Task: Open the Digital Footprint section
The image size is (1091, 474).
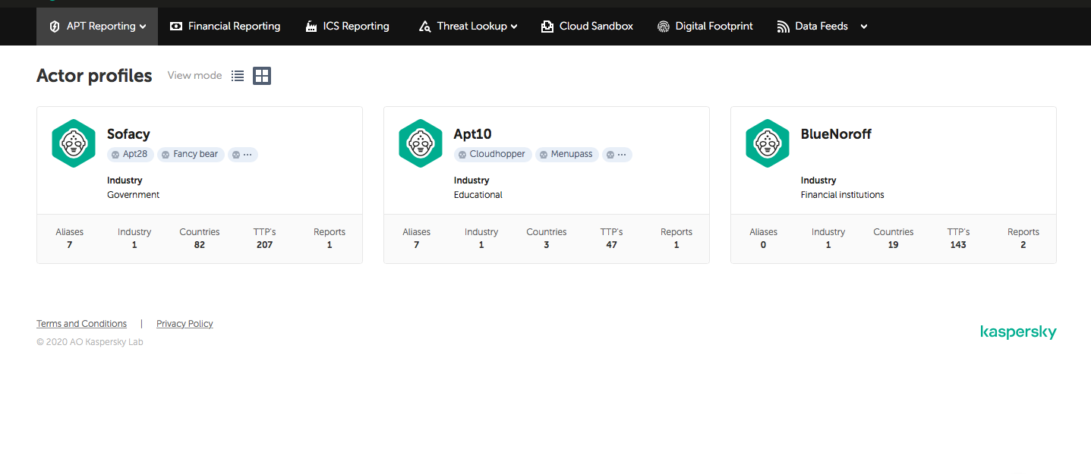Action: point(705,27)
